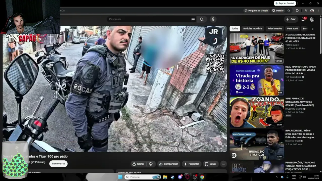Viewport: 322px width, 181px height.
Task: Click the Instalar app button
Action: (x=278, y=11)
